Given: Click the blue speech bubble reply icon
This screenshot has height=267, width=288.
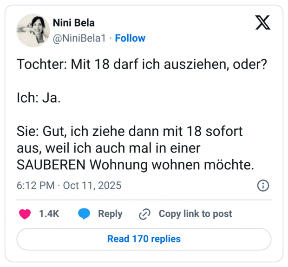Looking at the screenshot, I should [84, 214].
